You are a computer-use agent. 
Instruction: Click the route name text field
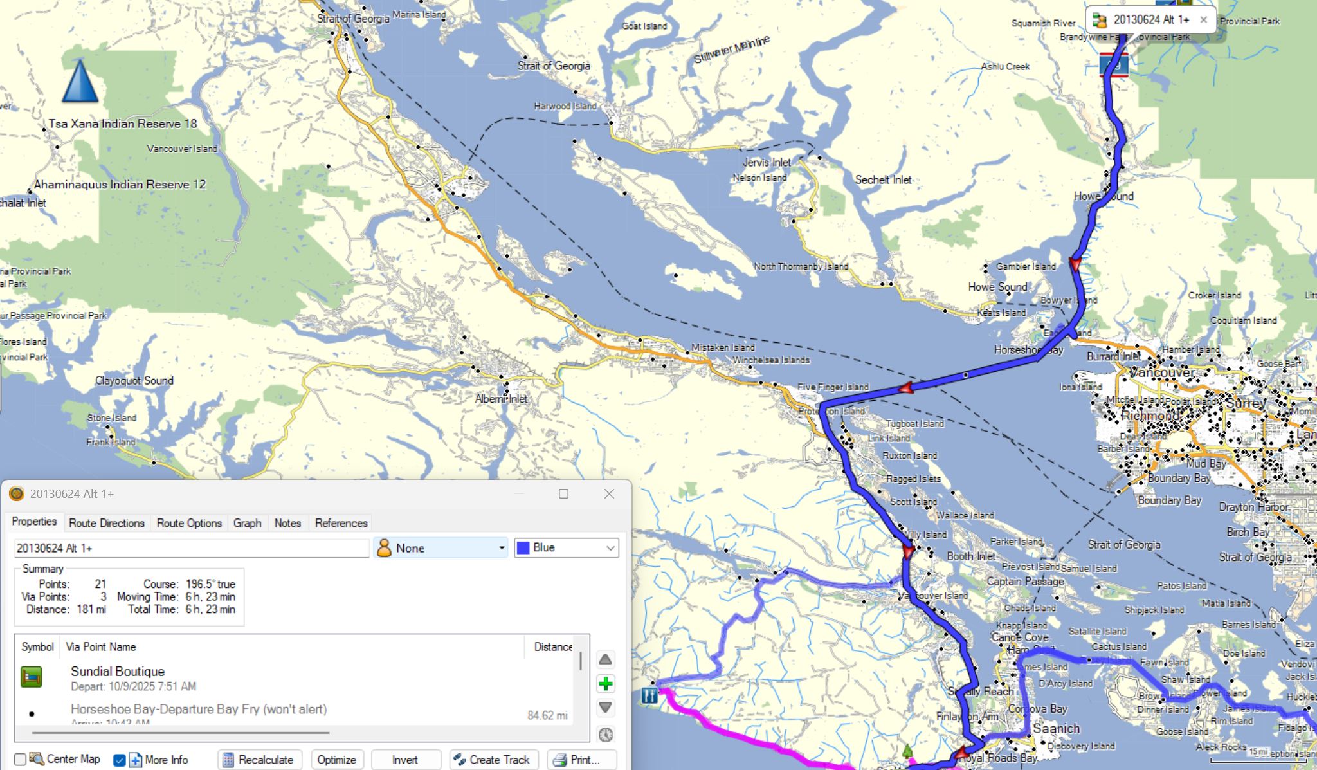pyautogui.click(x=191, y=548)
